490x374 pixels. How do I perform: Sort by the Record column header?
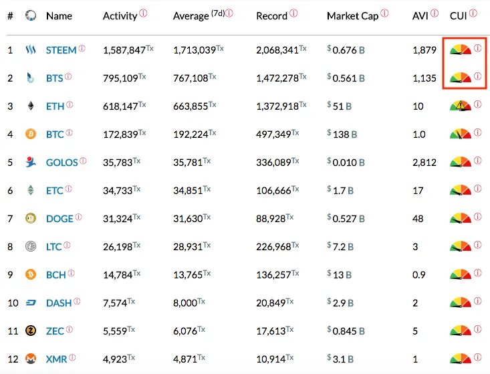tap(271, 15)
